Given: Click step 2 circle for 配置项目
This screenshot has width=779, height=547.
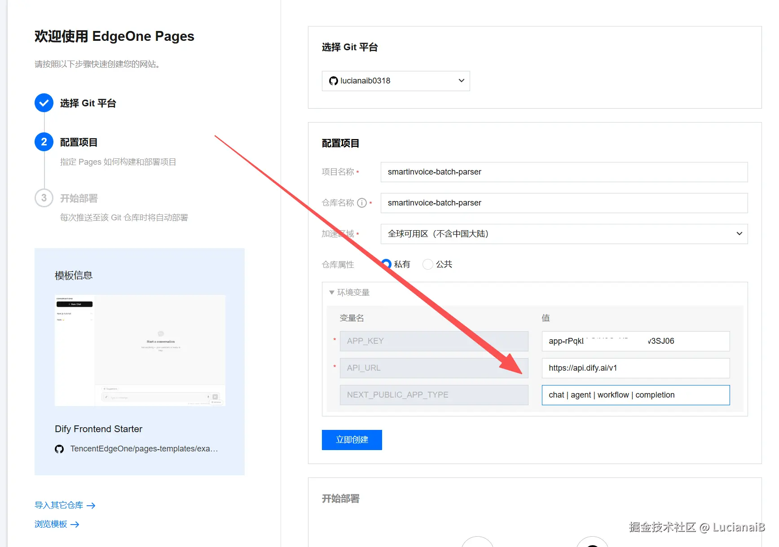Looking at the screenshot, I should pyautogui.click(x=44, y=142).
